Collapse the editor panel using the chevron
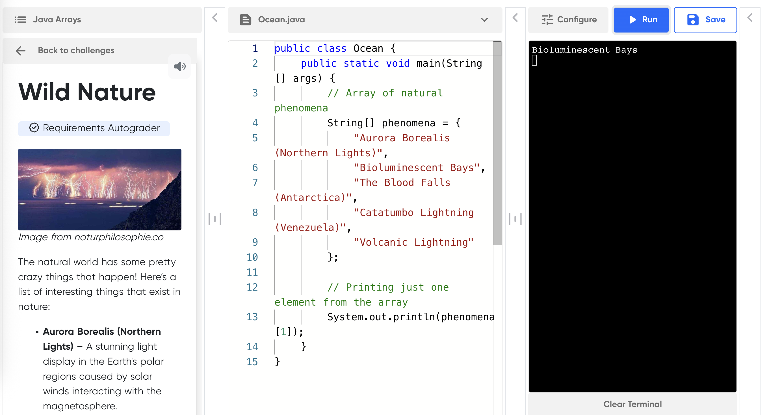 [x=515, y=18]
